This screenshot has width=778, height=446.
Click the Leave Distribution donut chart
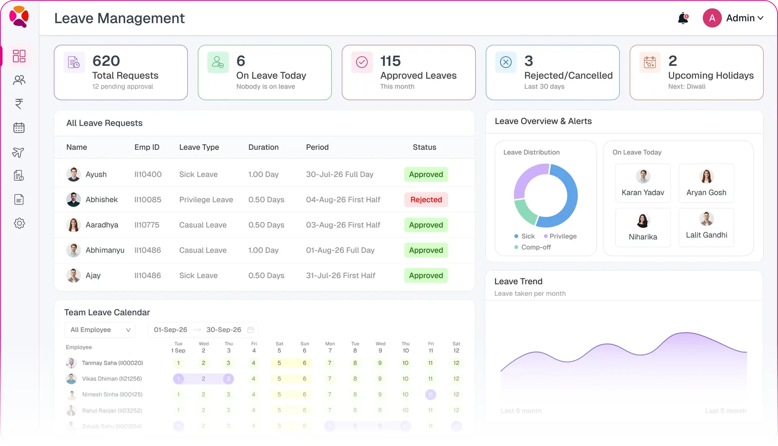(546, 196)
